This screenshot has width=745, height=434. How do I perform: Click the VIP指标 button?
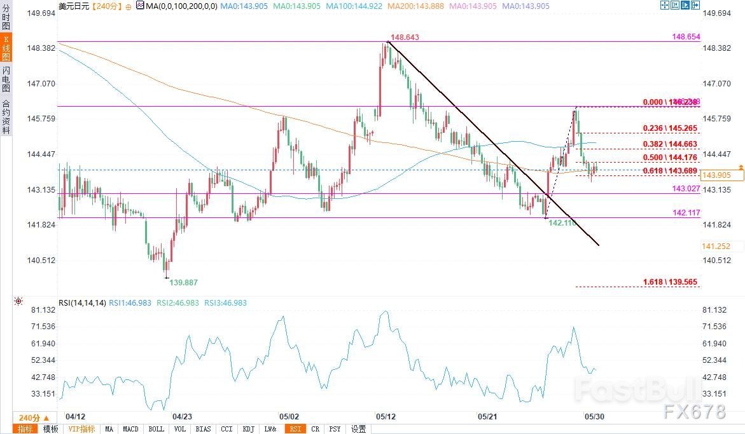(81, 429)
